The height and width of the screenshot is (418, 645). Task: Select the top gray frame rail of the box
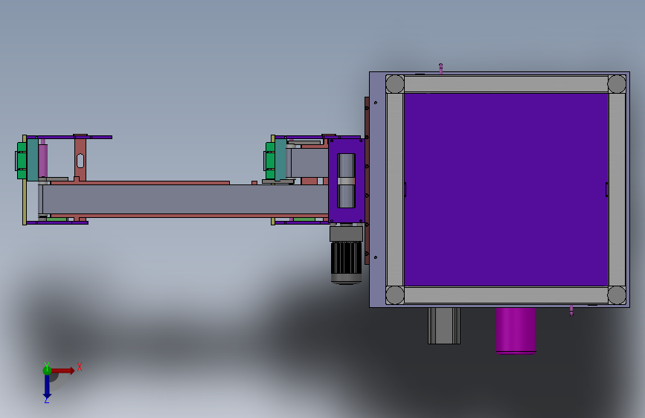pos(506,84)
